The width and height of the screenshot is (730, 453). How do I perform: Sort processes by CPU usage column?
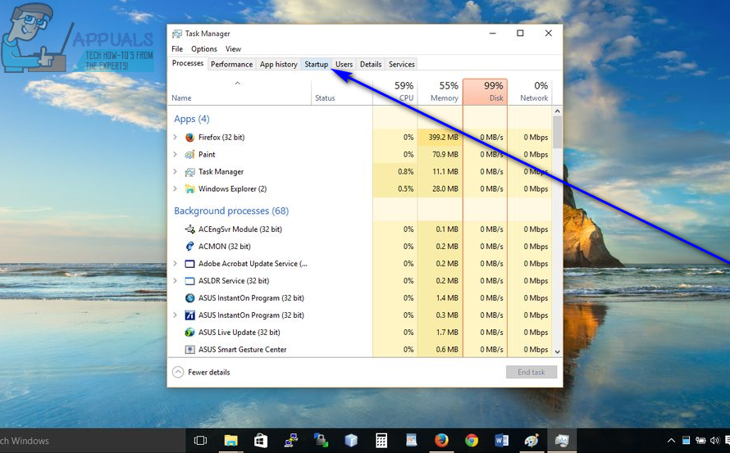395,92
